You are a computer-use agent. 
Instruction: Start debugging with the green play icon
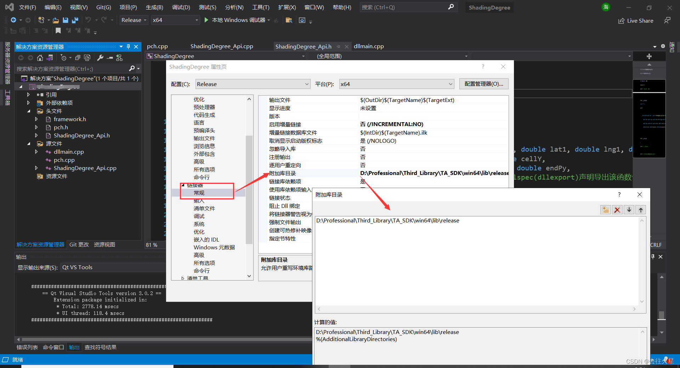point(206,20)
